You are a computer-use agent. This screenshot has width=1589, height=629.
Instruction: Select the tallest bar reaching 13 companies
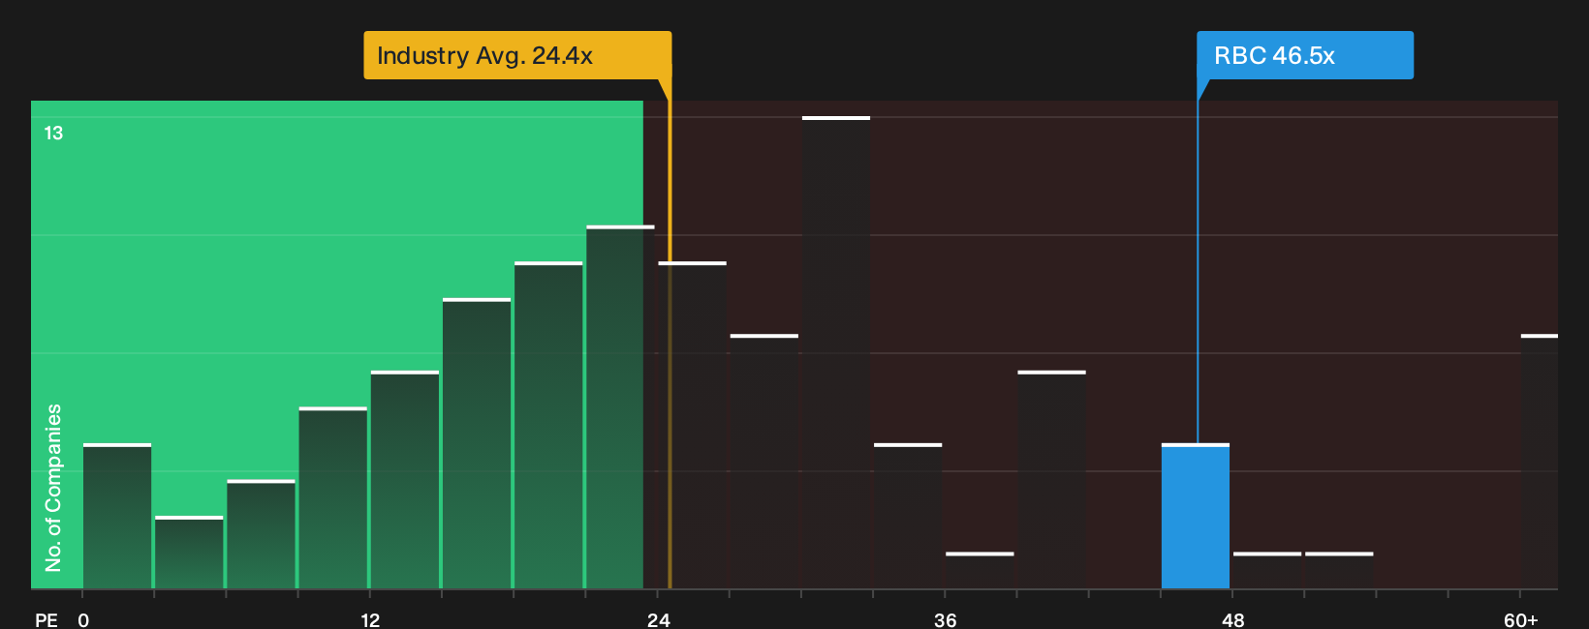pyautogui.click(x=836, y=352)
